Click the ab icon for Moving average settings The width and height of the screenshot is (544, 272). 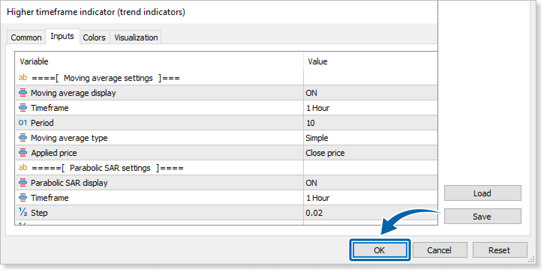point(23,78)
